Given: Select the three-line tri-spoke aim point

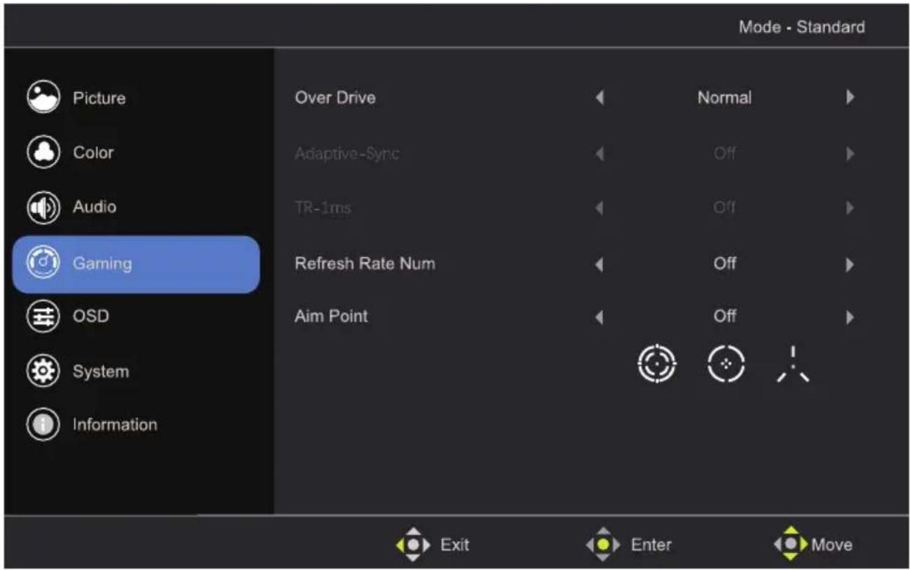Looking at the screenshot, I should tap(793, 365).
